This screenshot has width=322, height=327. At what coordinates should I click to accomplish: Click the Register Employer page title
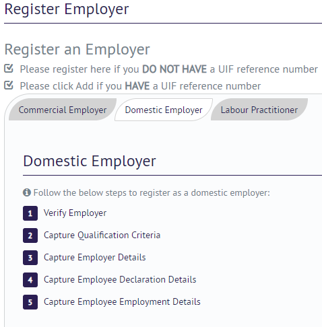click(67, 9)
